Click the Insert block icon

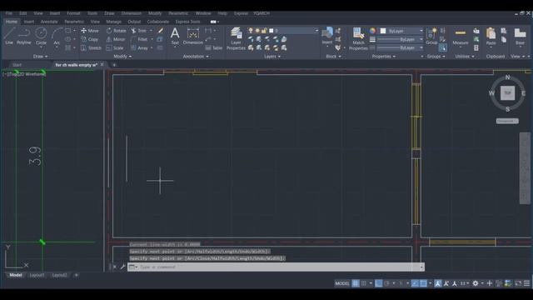click(327, 35)
